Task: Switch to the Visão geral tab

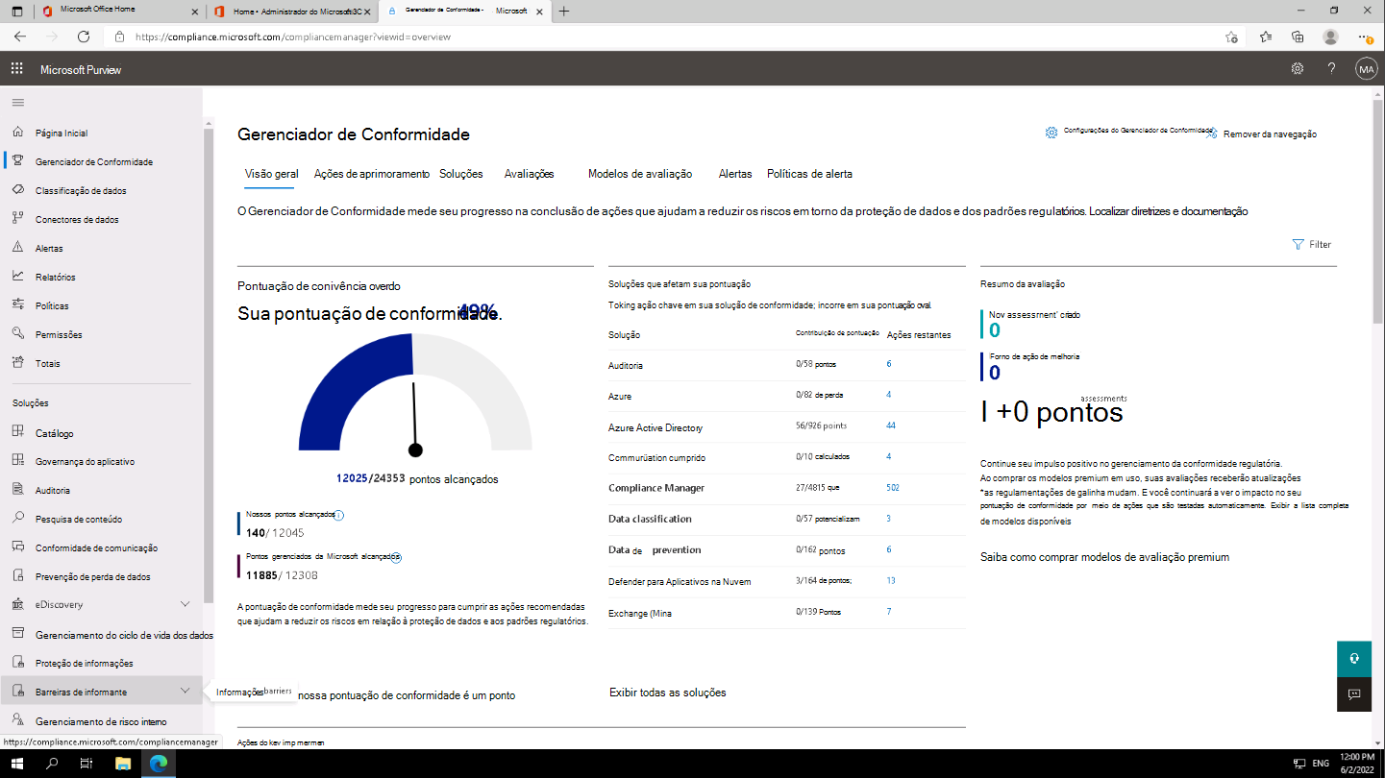Action: pyautogui.click(x=272, y=174)
